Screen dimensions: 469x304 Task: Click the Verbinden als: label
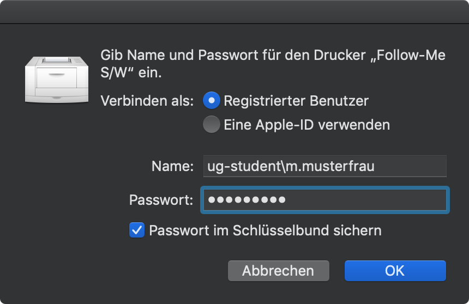[147, 101]
